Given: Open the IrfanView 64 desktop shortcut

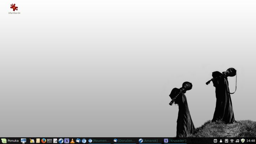Looking at the screenshot, I should (14, 9).
